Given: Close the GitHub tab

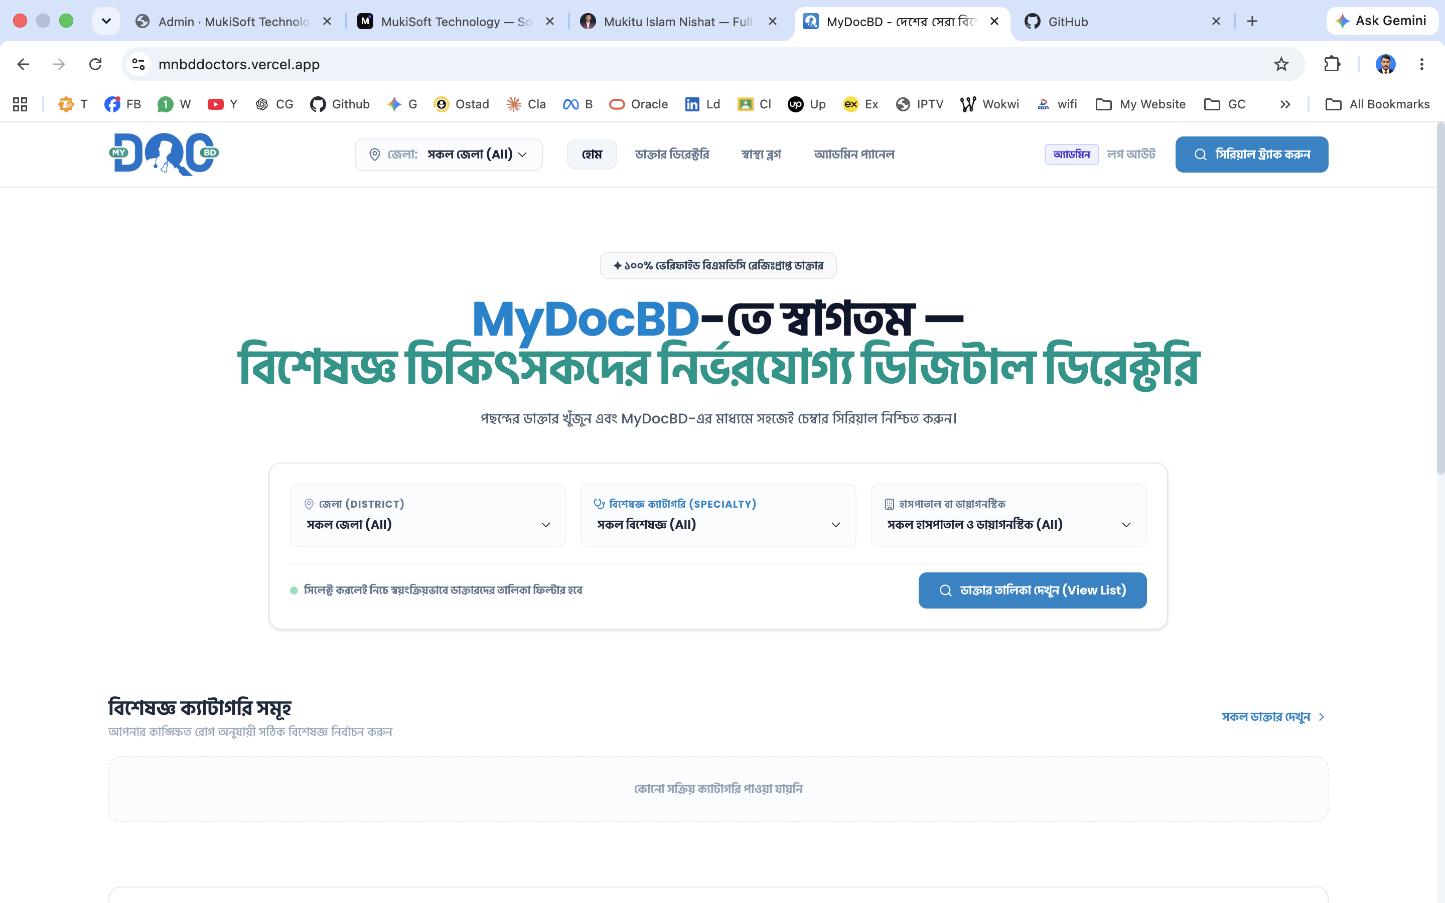Looking at the screenshot, I should [1216, 22].
